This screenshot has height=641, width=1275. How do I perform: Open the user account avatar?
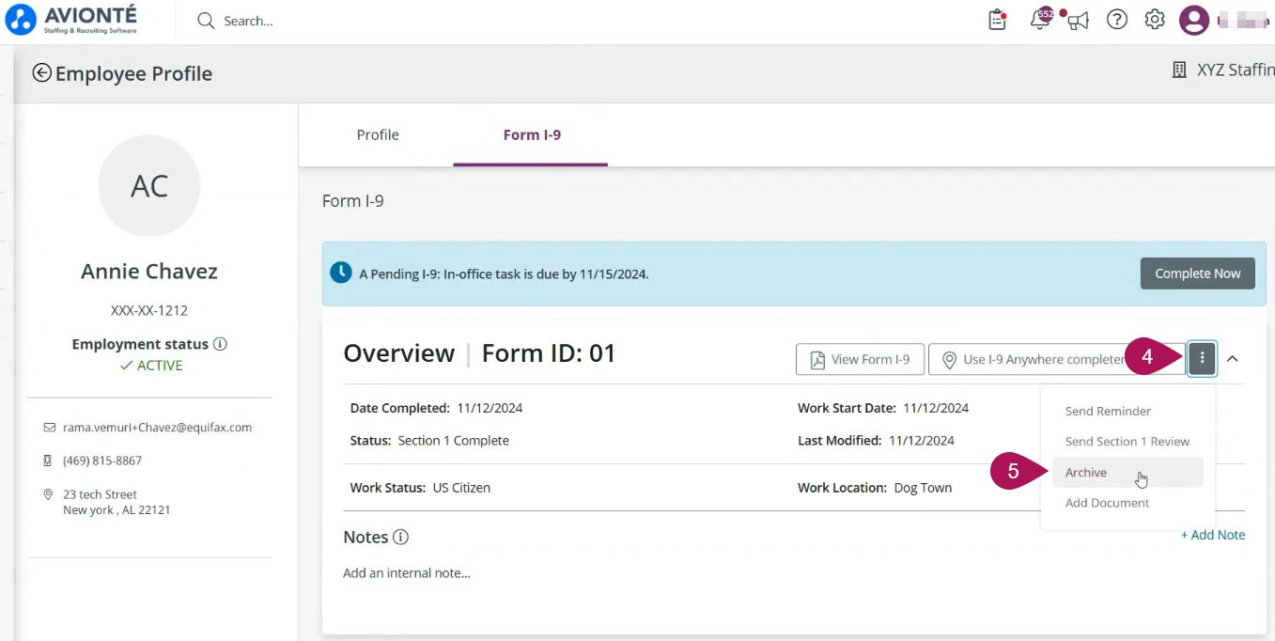pyautogui.click(x=1193, y=20)
